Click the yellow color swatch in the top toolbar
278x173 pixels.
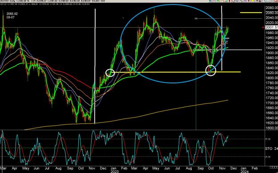(x=253, y=1)
